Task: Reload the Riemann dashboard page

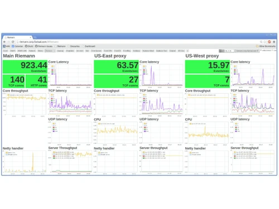Action: (13, 42)
